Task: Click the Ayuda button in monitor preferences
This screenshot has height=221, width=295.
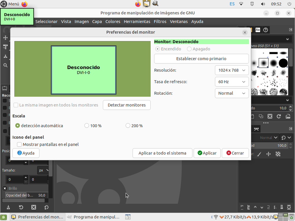Action: pos(26,153)
